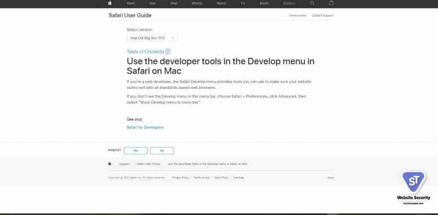
Task: Click the developer tools breadcrumb in the footer
Action: tap(207, 164)
